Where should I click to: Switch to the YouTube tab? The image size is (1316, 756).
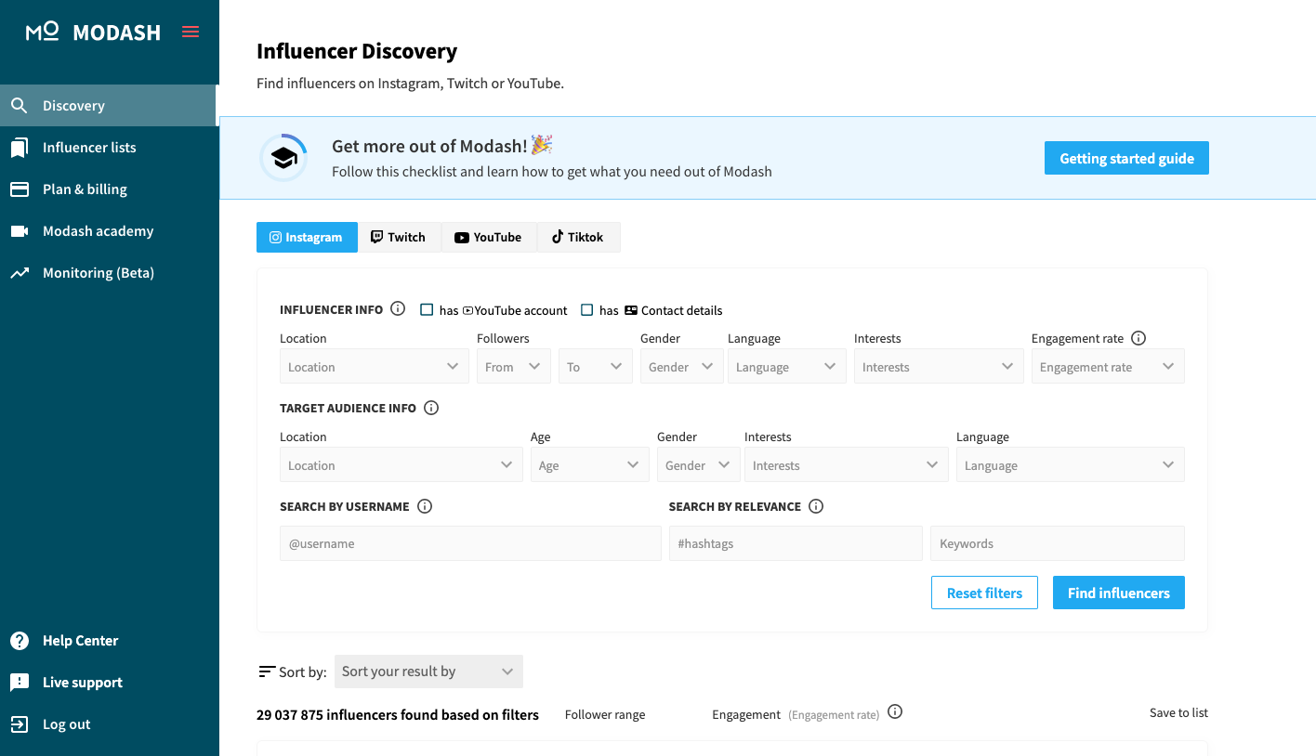pos(488,237)
